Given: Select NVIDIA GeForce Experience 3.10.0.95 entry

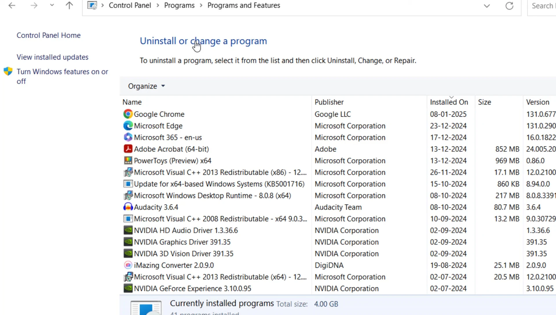Looking at the screenshot, I should coord(193,288).
